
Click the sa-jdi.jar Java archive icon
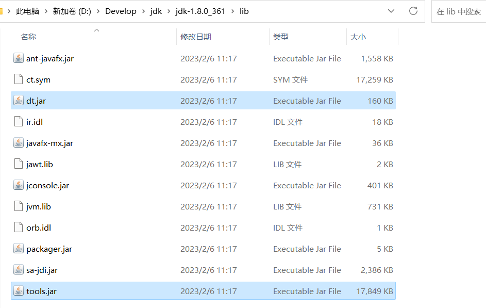click(x=19, y=270)
